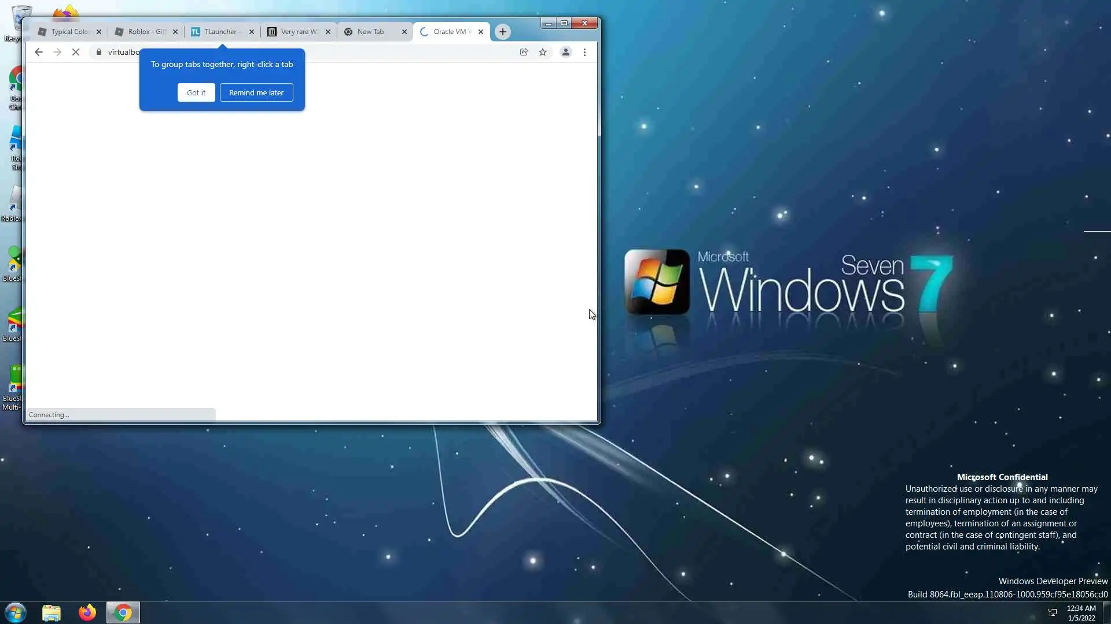The width and height of the screenshot is (1111, 624).
Task: Open the Windows Start menu
Action: click(x=16, y=612)
